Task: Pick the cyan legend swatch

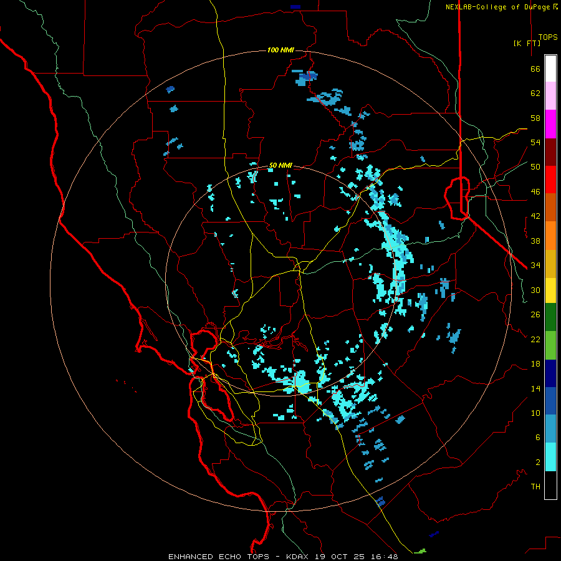Action: 550,457
